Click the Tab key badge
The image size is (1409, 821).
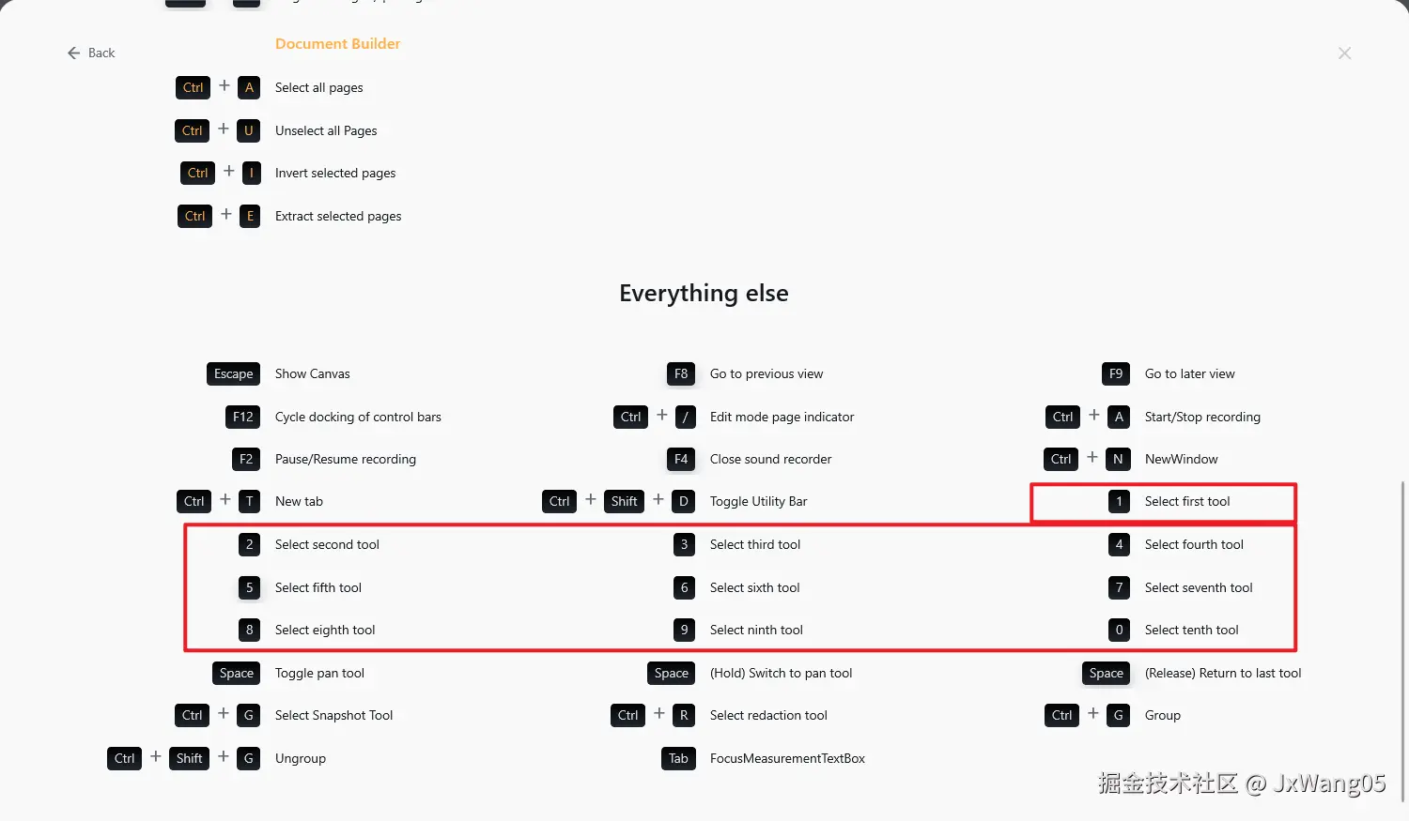[x=678, y=758]
